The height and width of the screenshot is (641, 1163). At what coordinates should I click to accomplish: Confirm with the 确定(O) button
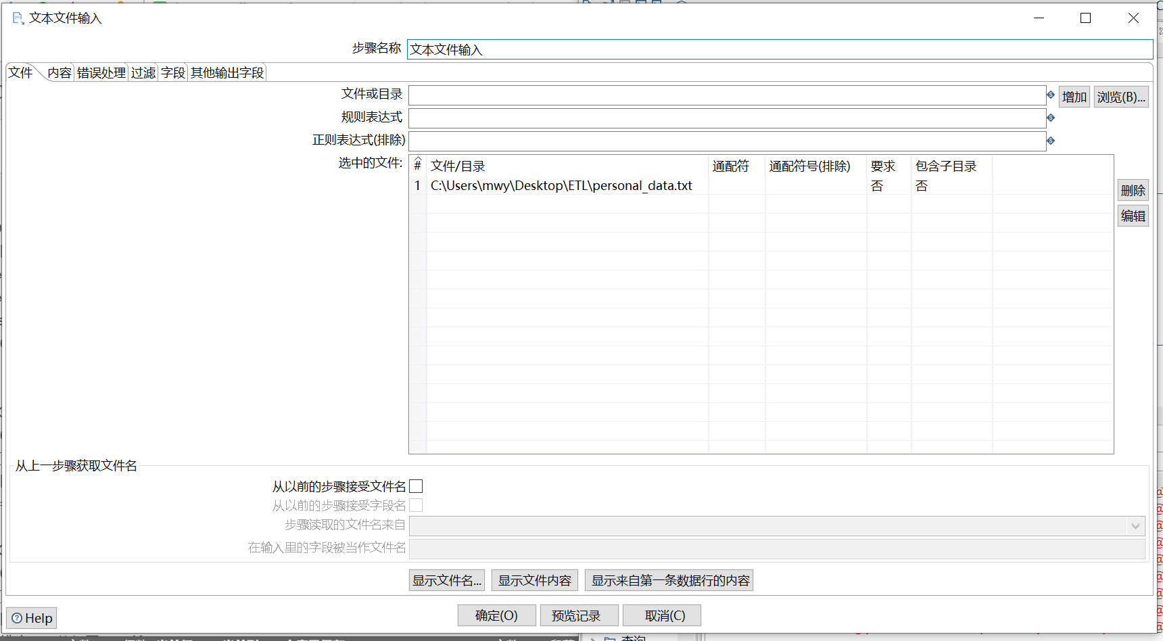(497, 615)
